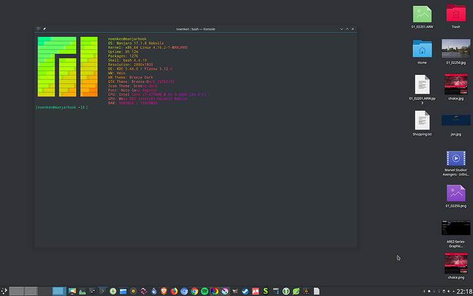Click the Konsole window menu icon in titlebar
Image resolution: width=473 pixels, height=296 pixels.
pos(38,29)
